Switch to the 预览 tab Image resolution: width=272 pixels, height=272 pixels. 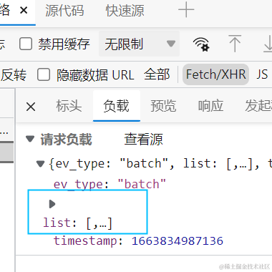coord(163,106)
